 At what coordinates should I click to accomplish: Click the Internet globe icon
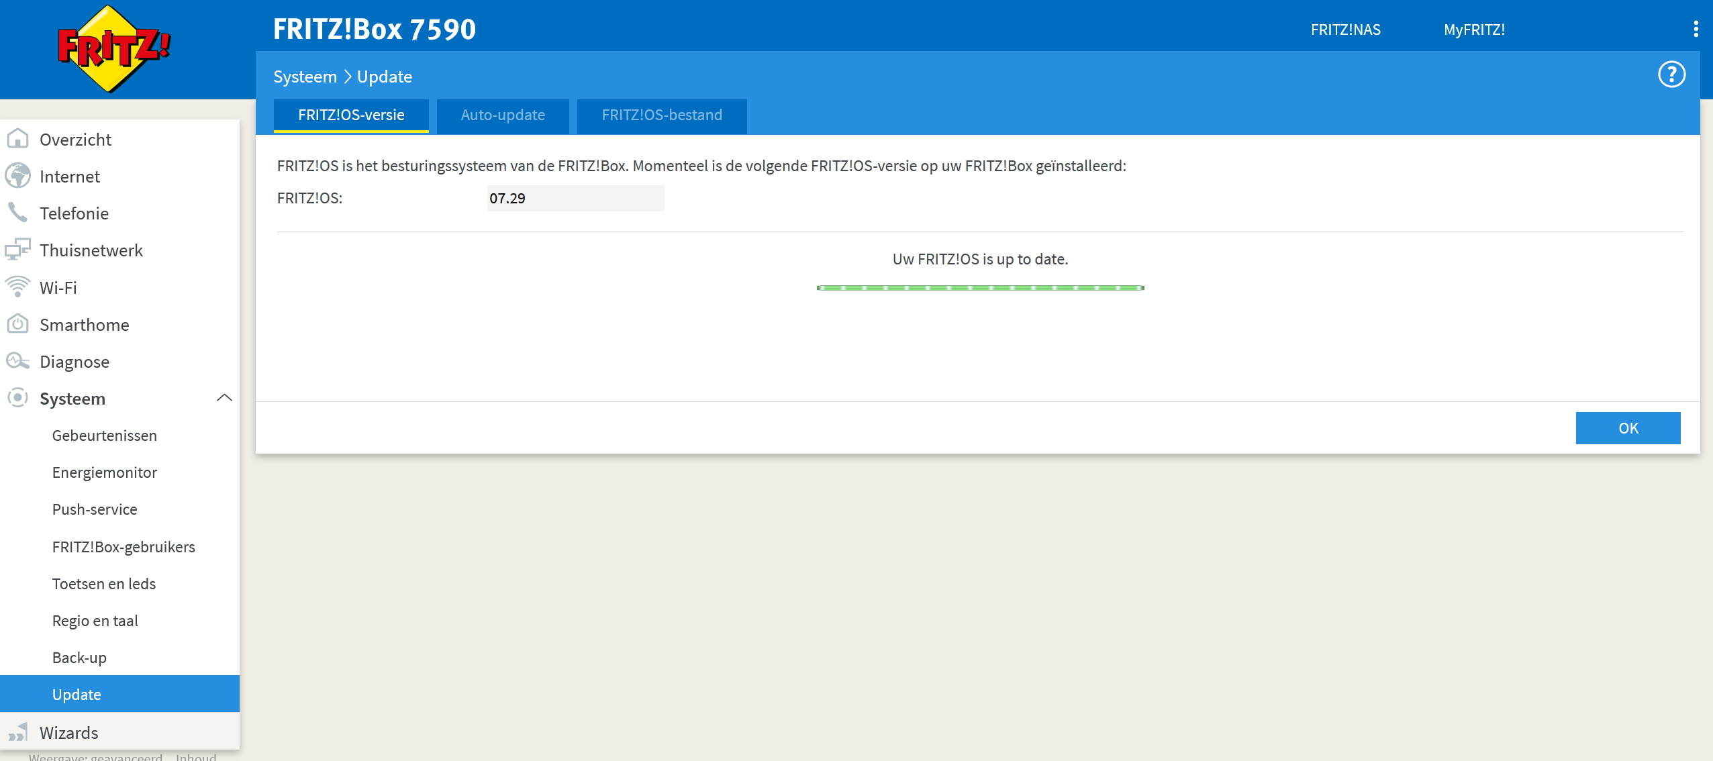[17, 176]
